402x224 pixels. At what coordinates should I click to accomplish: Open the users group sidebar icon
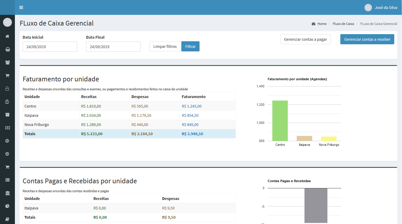point(7,62)
